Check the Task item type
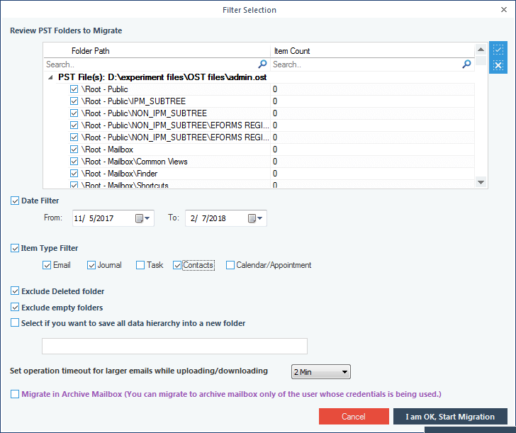516x433 pixels. (140, 265)
